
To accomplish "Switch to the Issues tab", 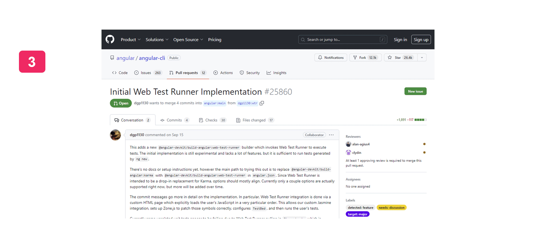I will coord(148,73).
